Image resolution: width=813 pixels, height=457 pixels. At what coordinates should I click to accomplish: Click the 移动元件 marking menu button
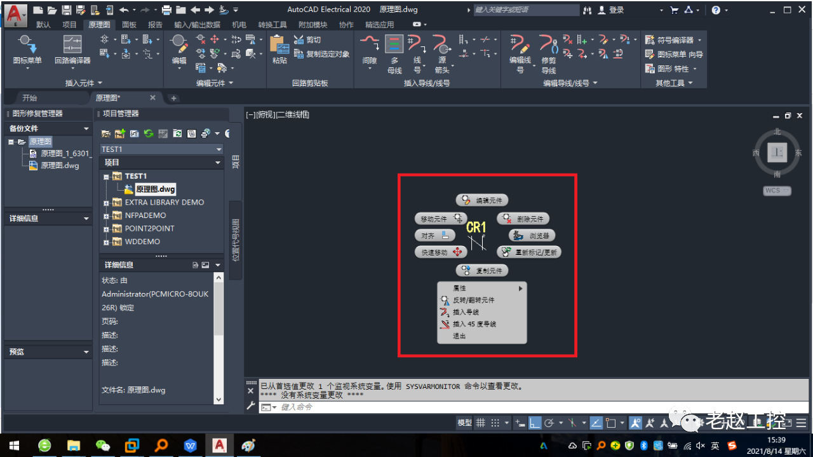point(441,219)
